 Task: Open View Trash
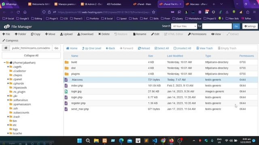pos(204,48)
